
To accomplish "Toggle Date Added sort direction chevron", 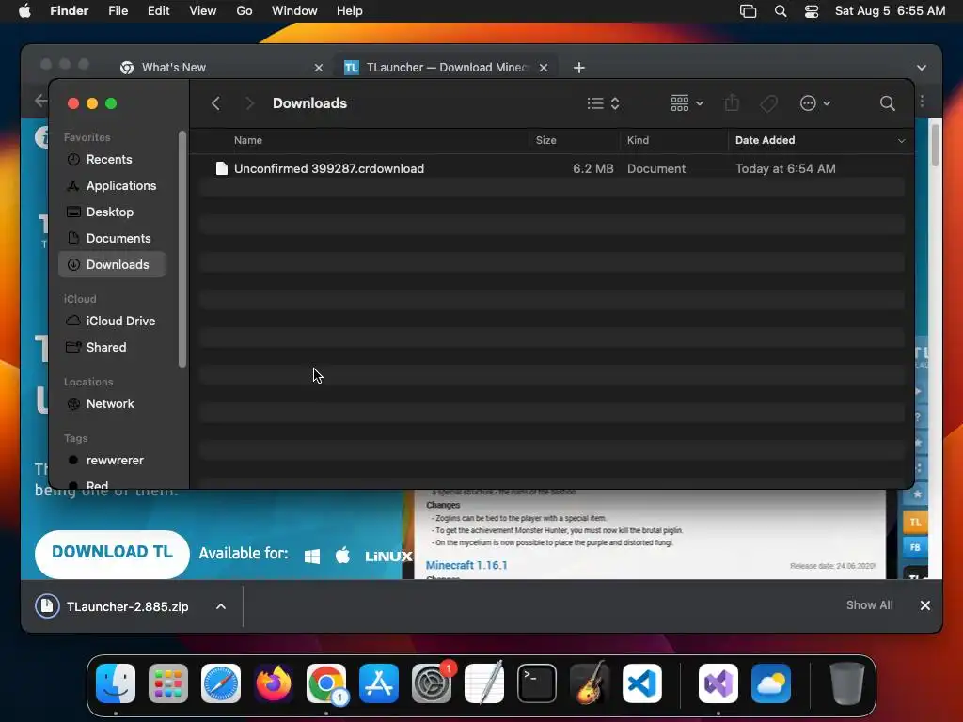I will (901, 141).
